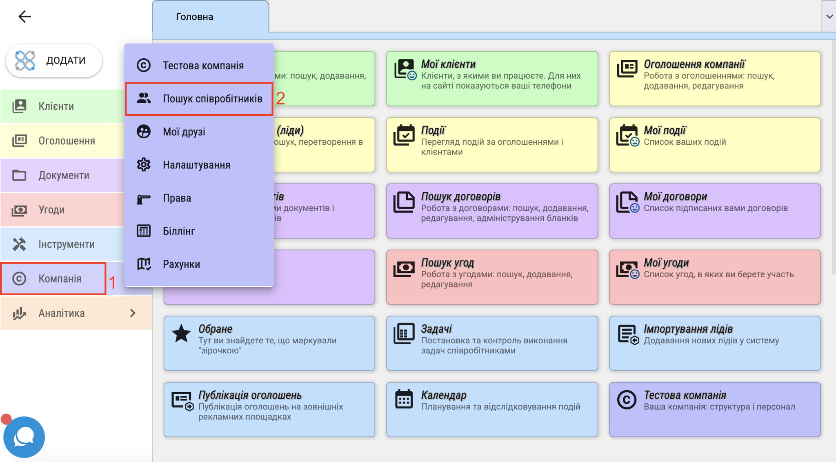Open the Обране favorites card
Viewport: 836px width, 462px height.
(x=269, y=343)
